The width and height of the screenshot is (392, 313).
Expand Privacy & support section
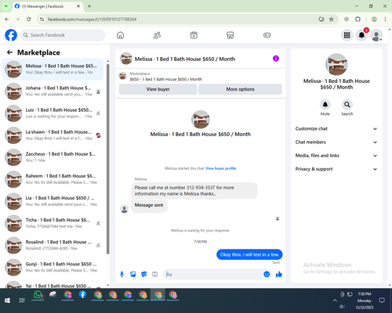336,169
